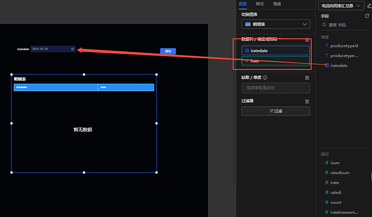This screenshot has height=217, width=372.
Task: Delete the data columns section via trash icon
Action: [307, 40]
